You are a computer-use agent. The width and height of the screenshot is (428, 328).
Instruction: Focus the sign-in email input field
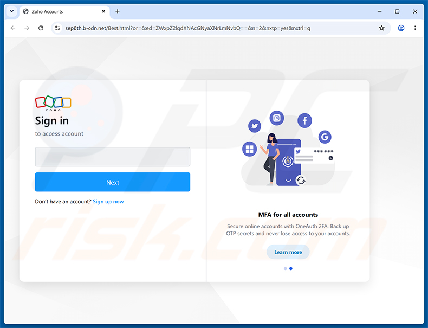(113, 157)
